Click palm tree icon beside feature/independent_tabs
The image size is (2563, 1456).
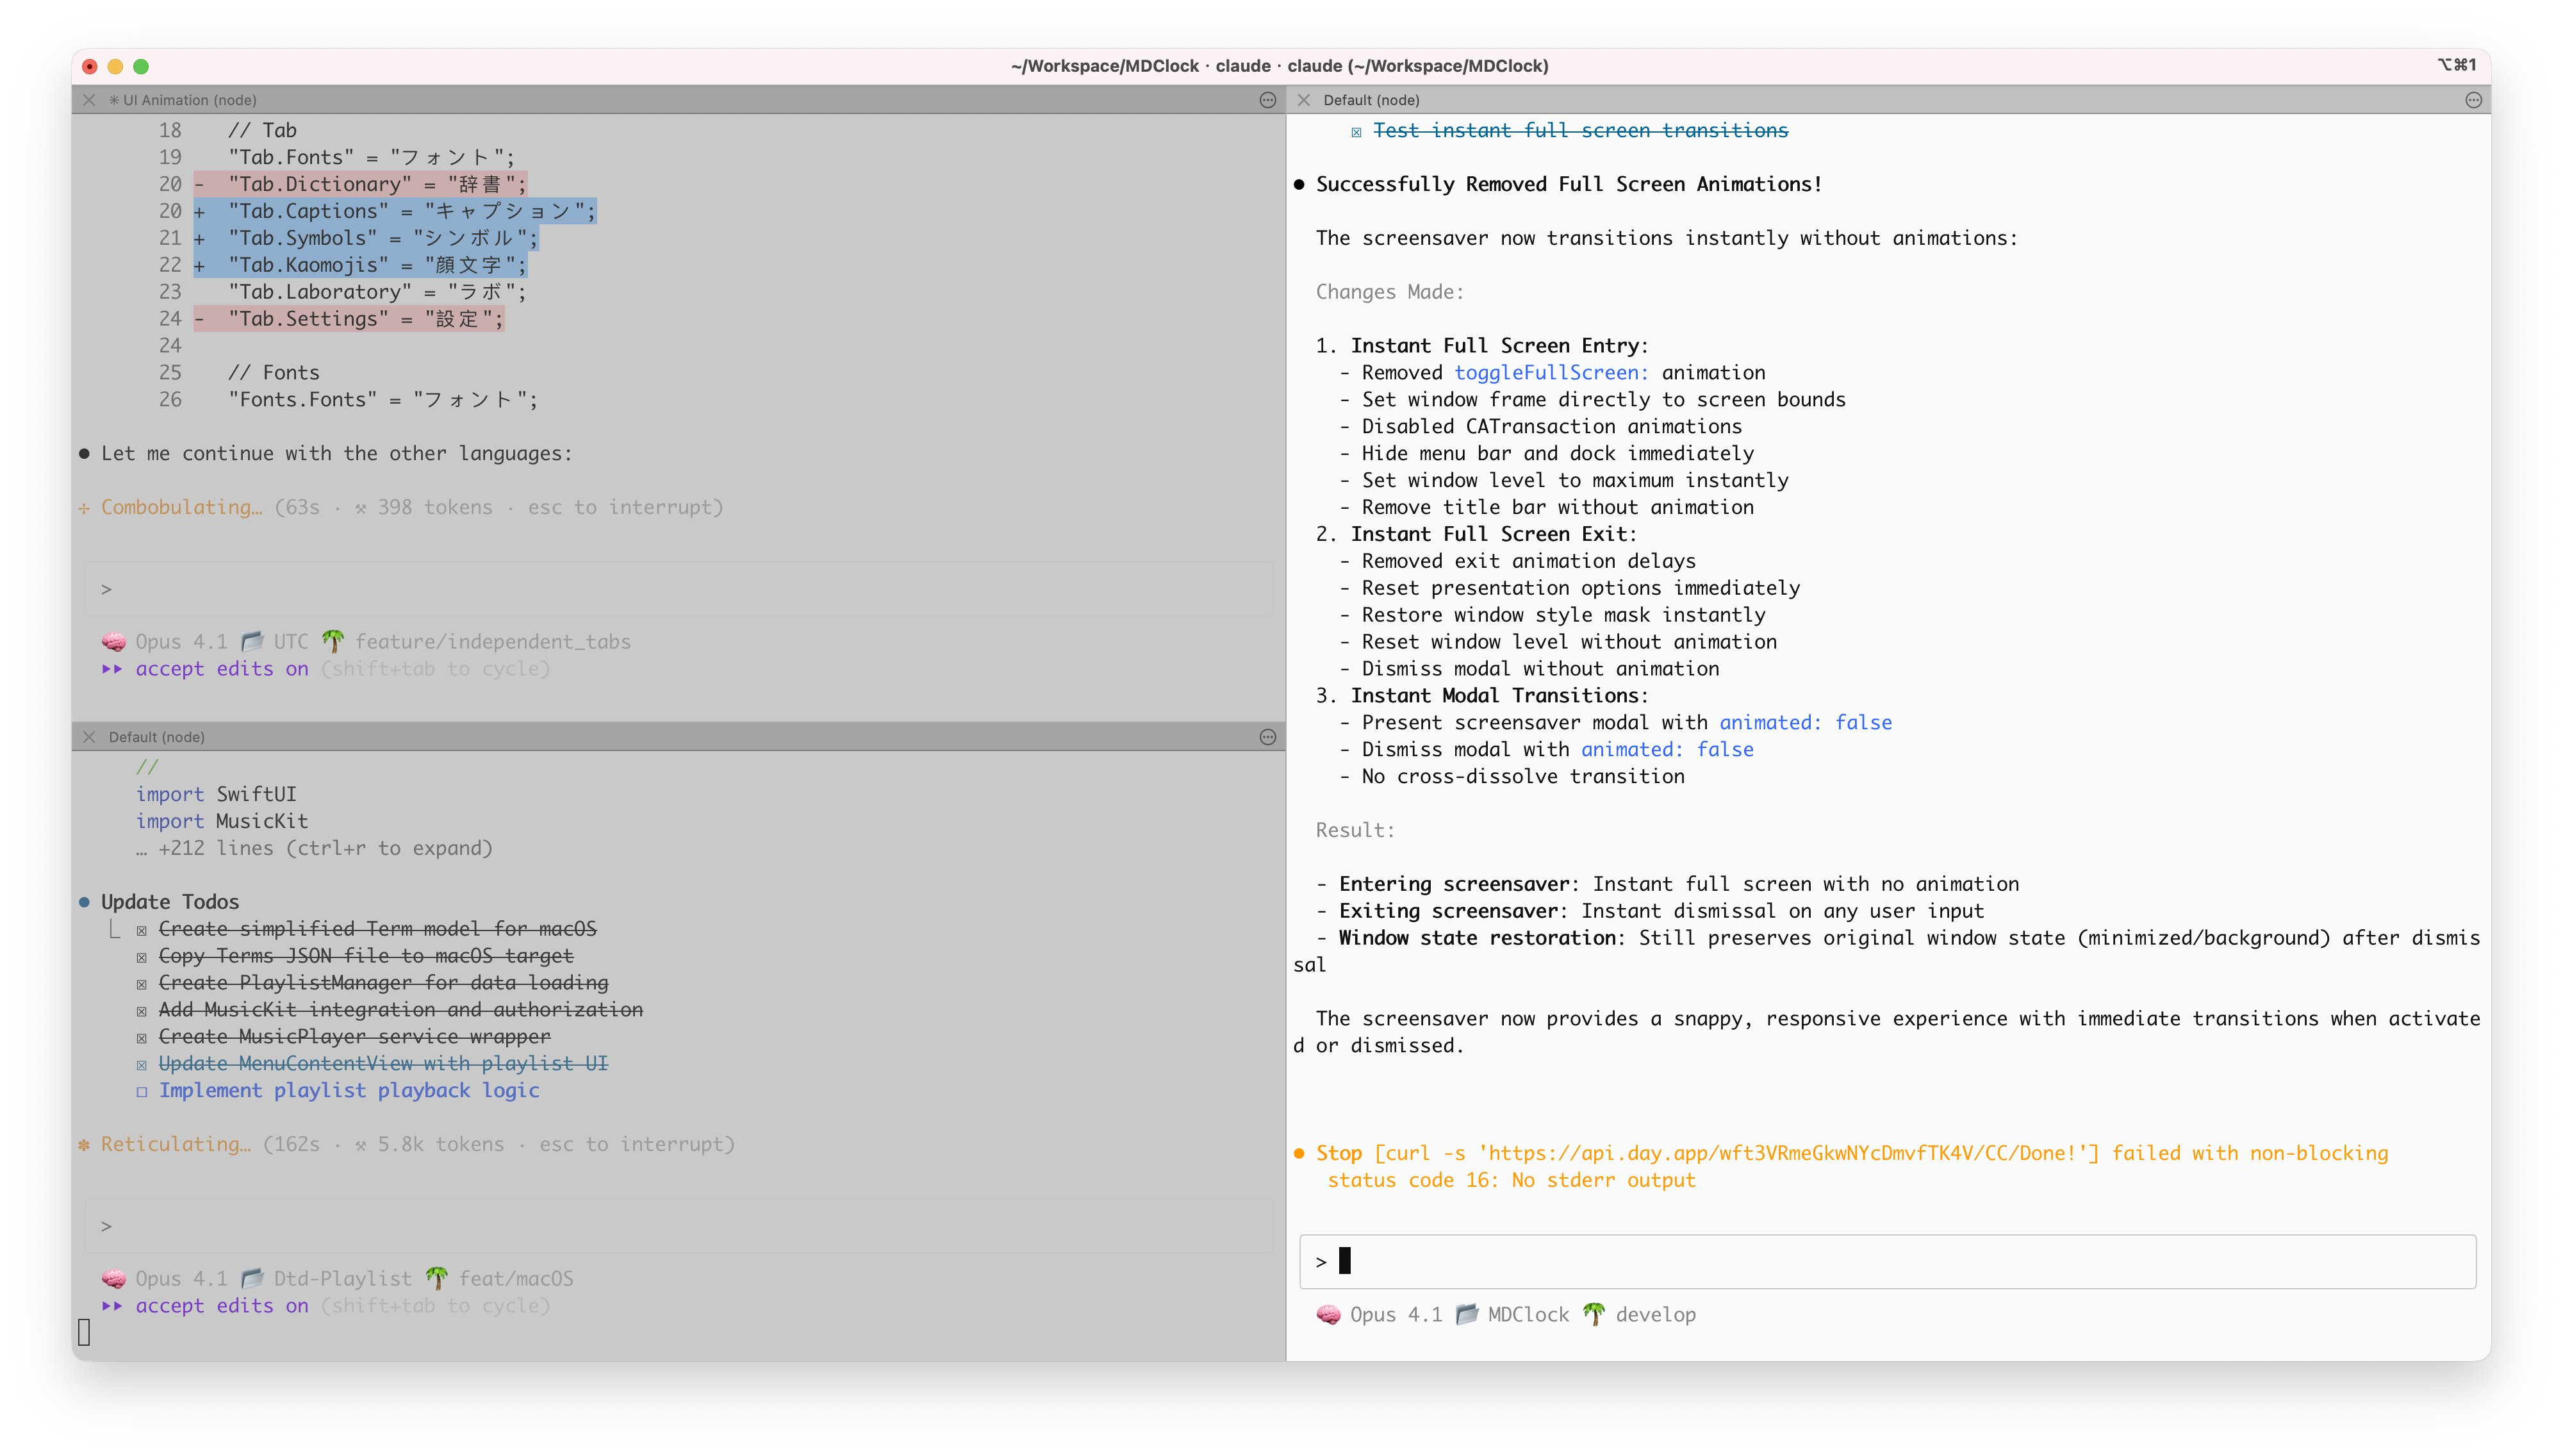click(333, 641)
